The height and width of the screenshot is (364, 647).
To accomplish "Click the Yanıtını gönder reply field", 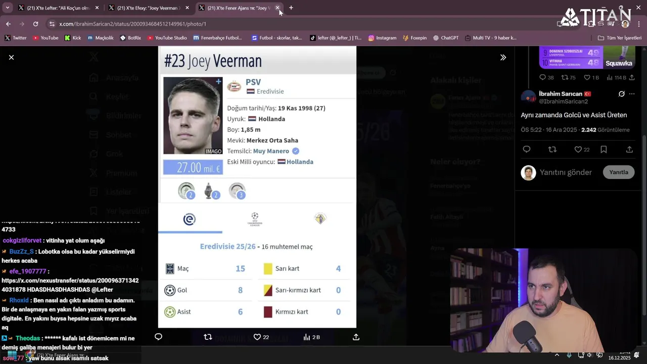I will click(566, 172).
